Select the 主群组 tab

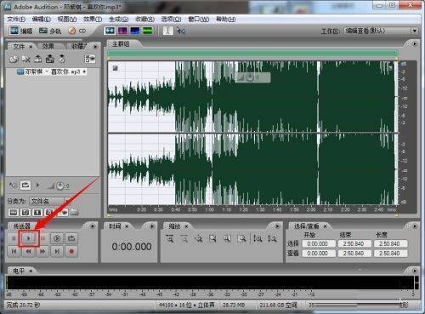pos(121,44)
